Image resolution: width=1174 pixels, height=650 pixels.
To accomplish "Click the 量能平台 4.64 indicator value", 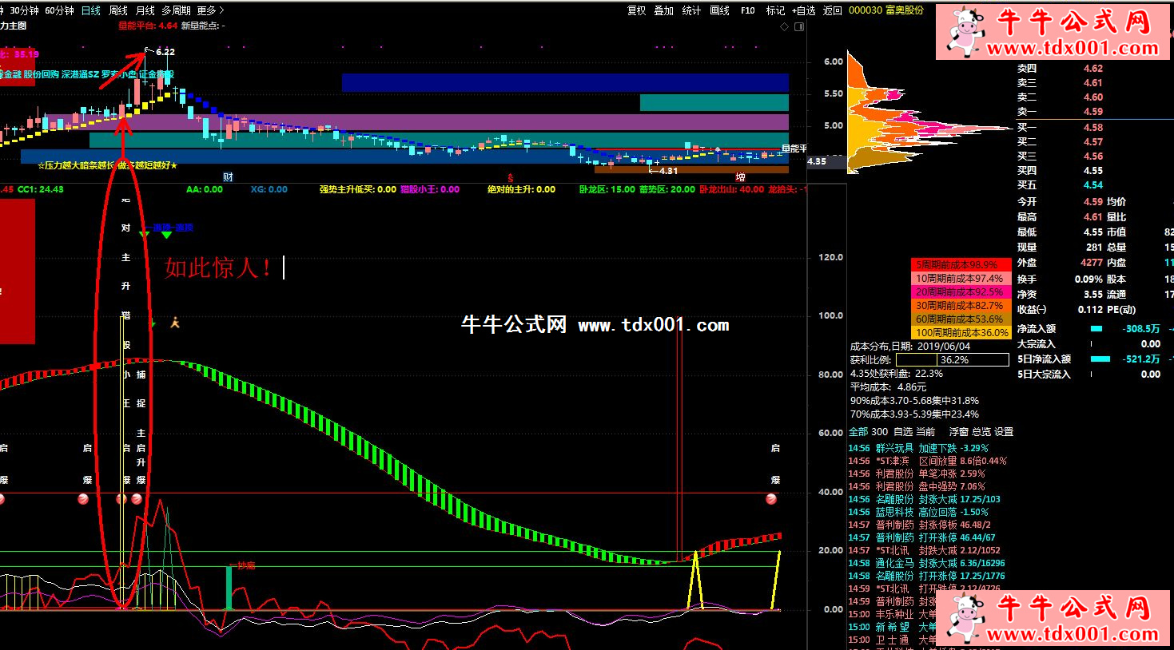I will [x=148, y=26].
